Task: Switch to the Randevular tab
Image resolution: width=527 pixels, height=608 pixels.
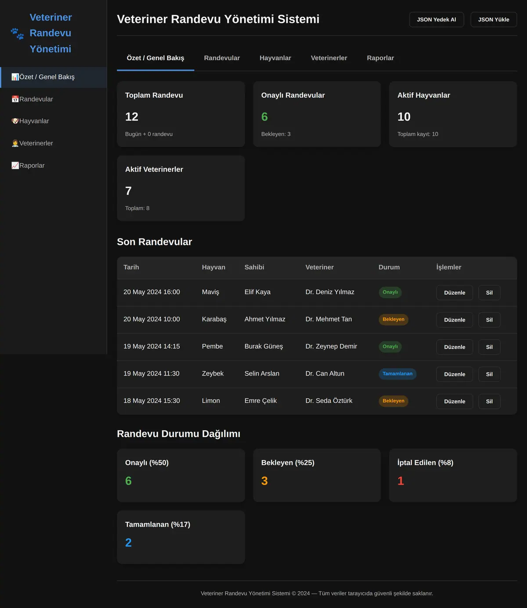Action: tap(222, 58)
